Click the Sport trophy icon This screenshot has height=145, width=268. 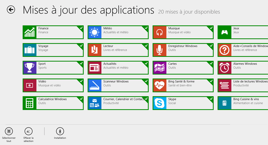(30, 67)
